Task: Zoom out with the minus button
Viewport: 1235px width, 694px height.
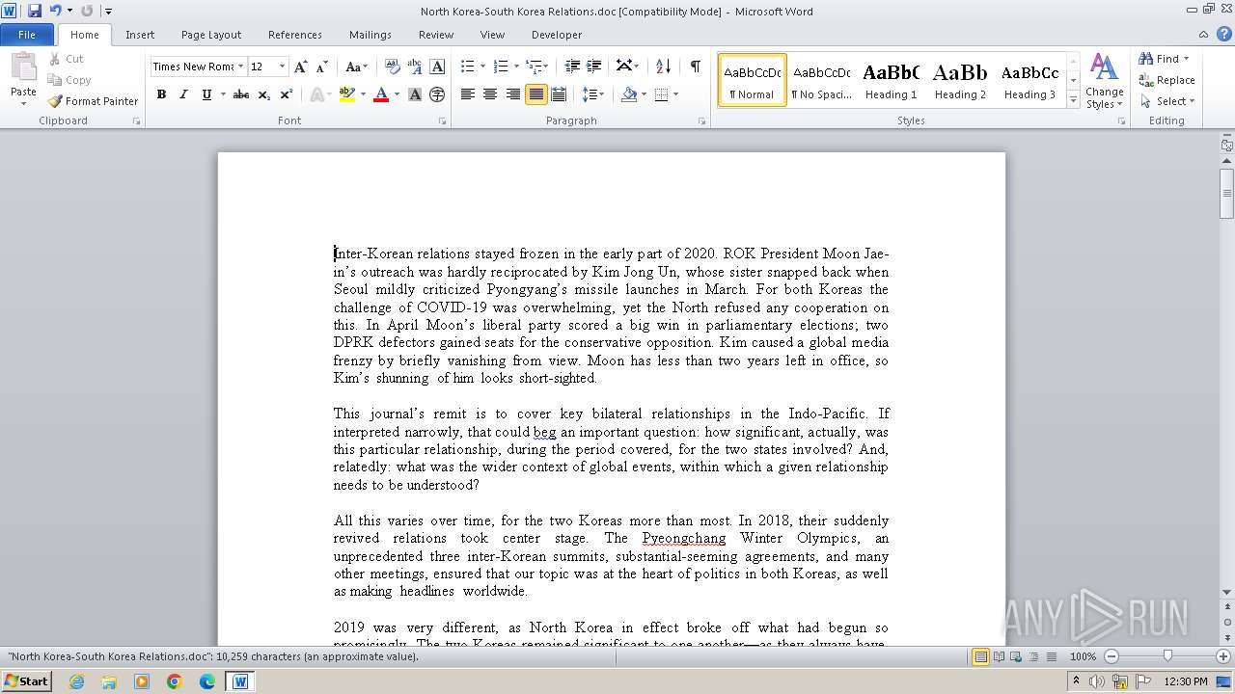Action: coord(1111,656)
